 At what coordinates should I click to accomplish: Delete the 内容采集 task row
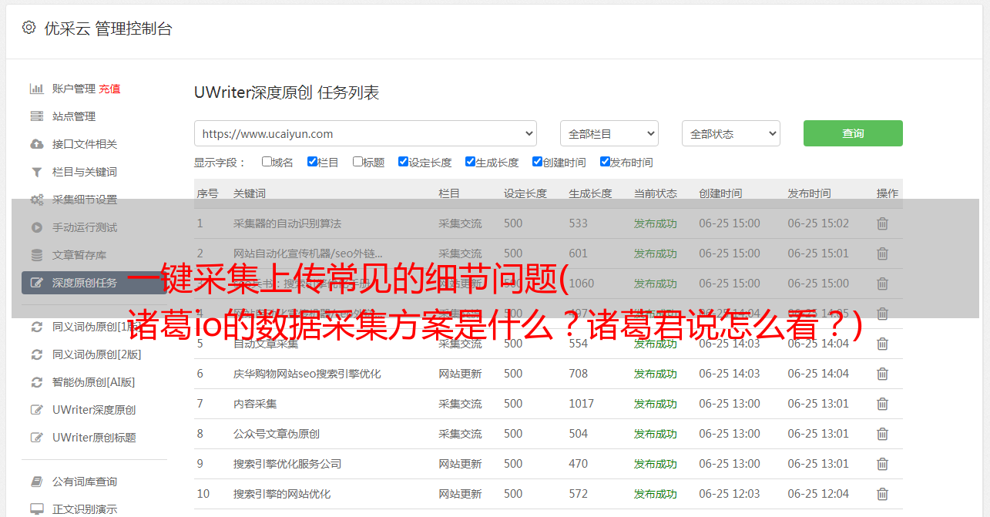click(883, 404)
